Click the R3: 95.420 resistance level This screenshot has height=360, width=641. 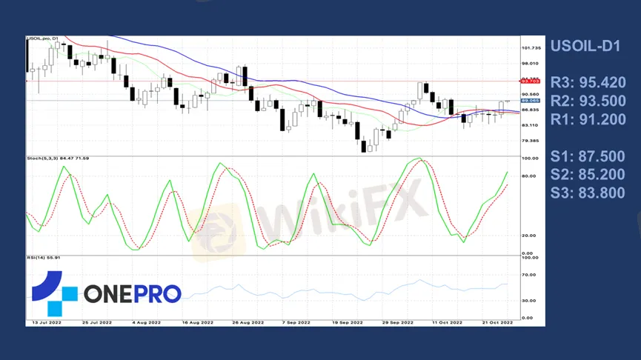[x=588, y=82]
